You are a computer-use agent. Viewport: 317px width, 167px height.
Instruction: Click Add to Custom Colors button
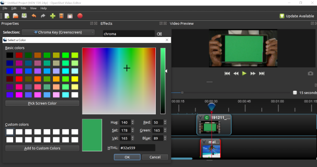(42, 148)
